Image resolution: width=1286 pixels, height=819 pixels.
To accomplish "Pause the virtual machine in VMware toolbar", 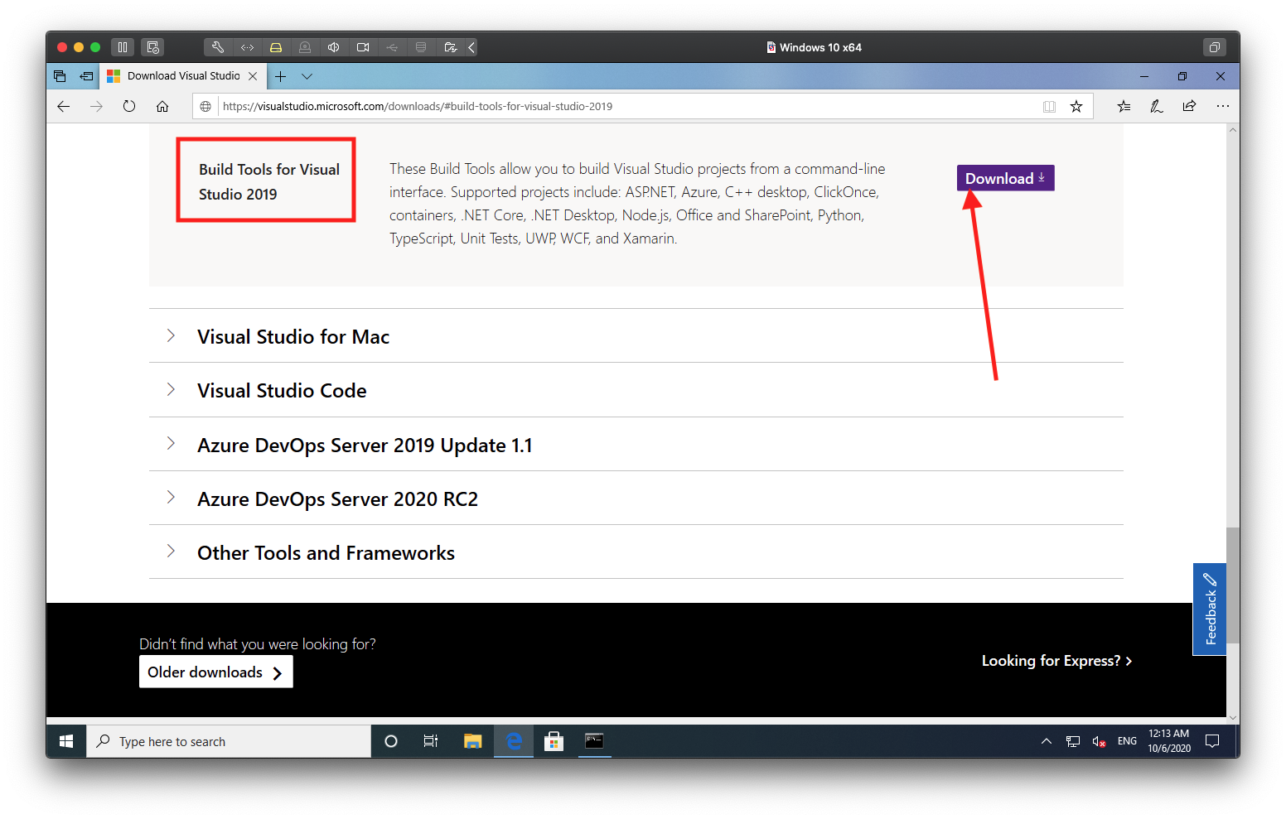I will (x=123, y=47).
